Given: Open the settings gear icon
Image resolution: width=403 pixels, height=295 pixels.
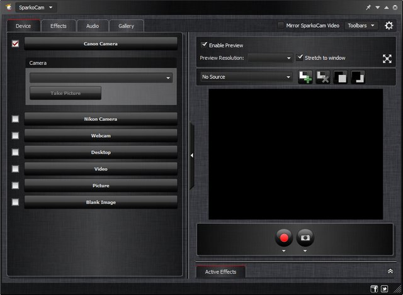Looking at the screenshot, I should tap(389, 26).
